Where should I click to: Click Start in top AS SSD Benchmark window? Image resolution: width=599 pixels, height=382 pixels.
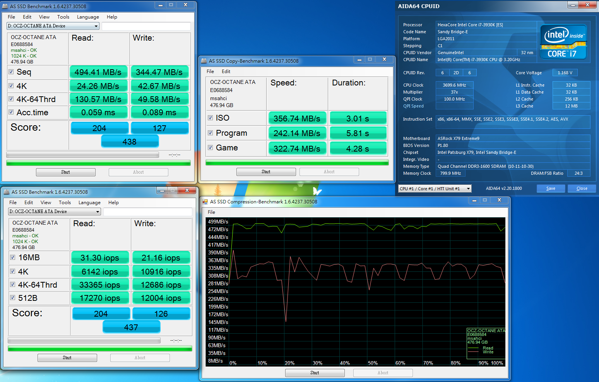(x=66, y=172)
